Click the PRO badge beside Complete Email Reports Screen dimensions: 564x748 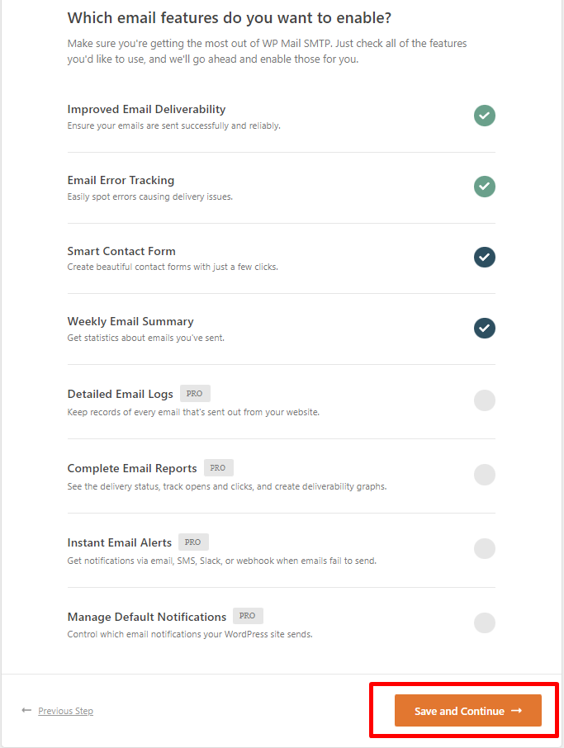click(218, 468)
